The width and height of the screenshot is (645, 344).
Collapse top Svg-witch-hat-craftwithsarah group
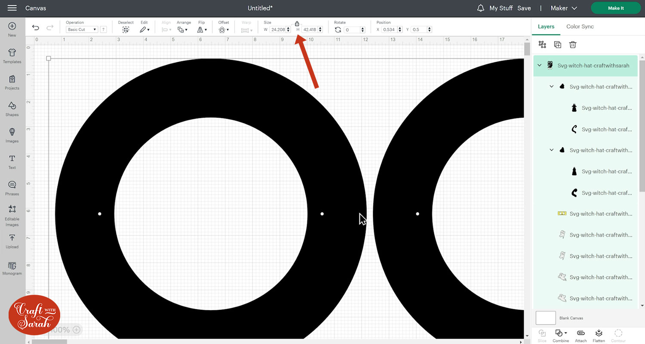(540, 66)
